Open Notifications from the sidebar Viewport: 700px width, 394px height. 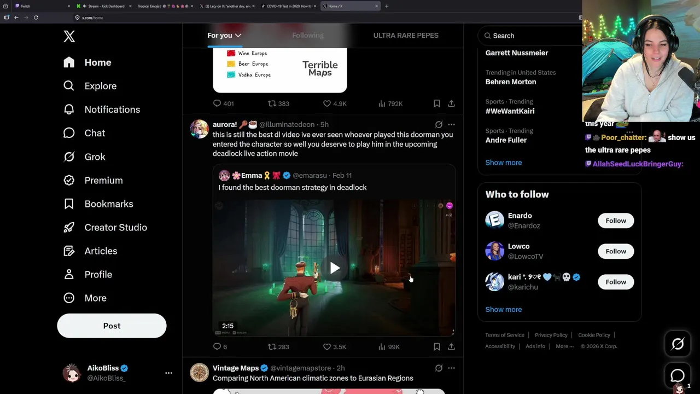click(x=102, y=109)
